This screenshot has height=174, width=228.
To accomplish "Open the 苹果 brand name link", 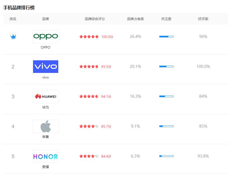I will (x=45, y=137).
